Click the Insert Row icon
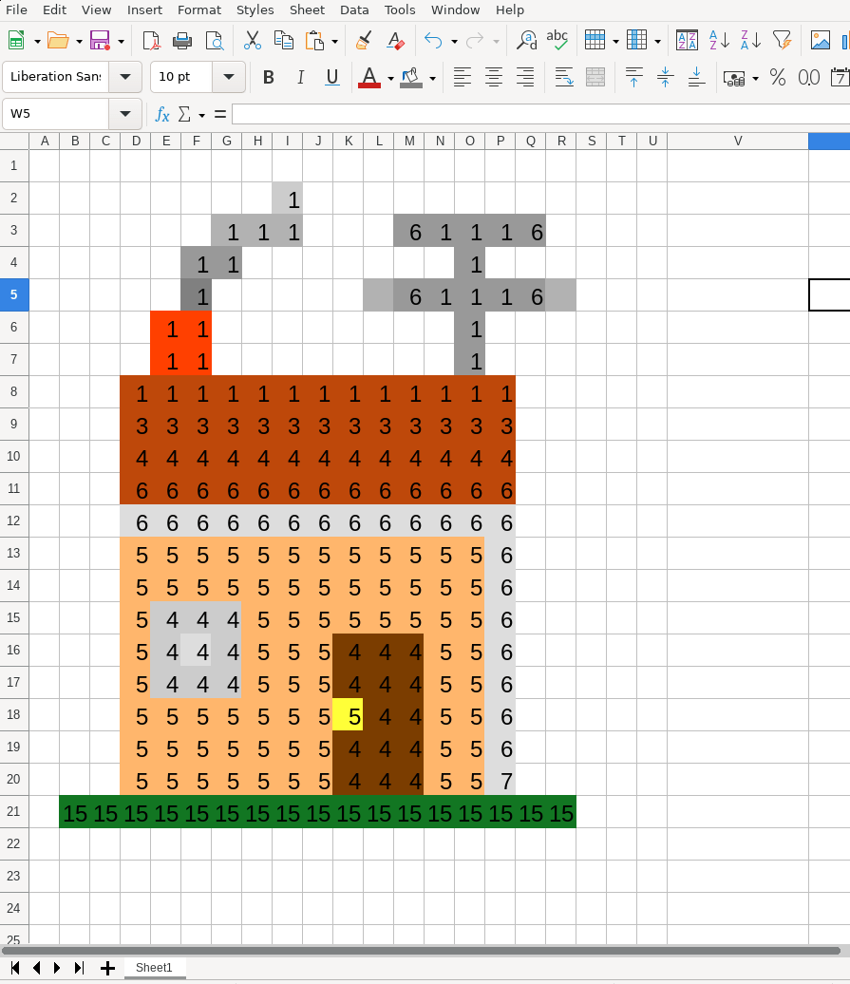Screen dimensions: 850x984 [x=595, y=40]
